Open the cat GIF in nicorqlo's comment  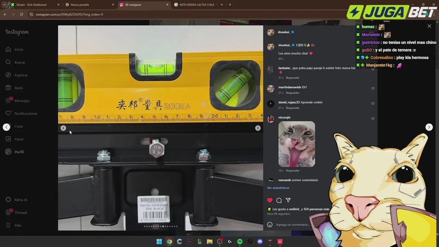click(297, 144)
